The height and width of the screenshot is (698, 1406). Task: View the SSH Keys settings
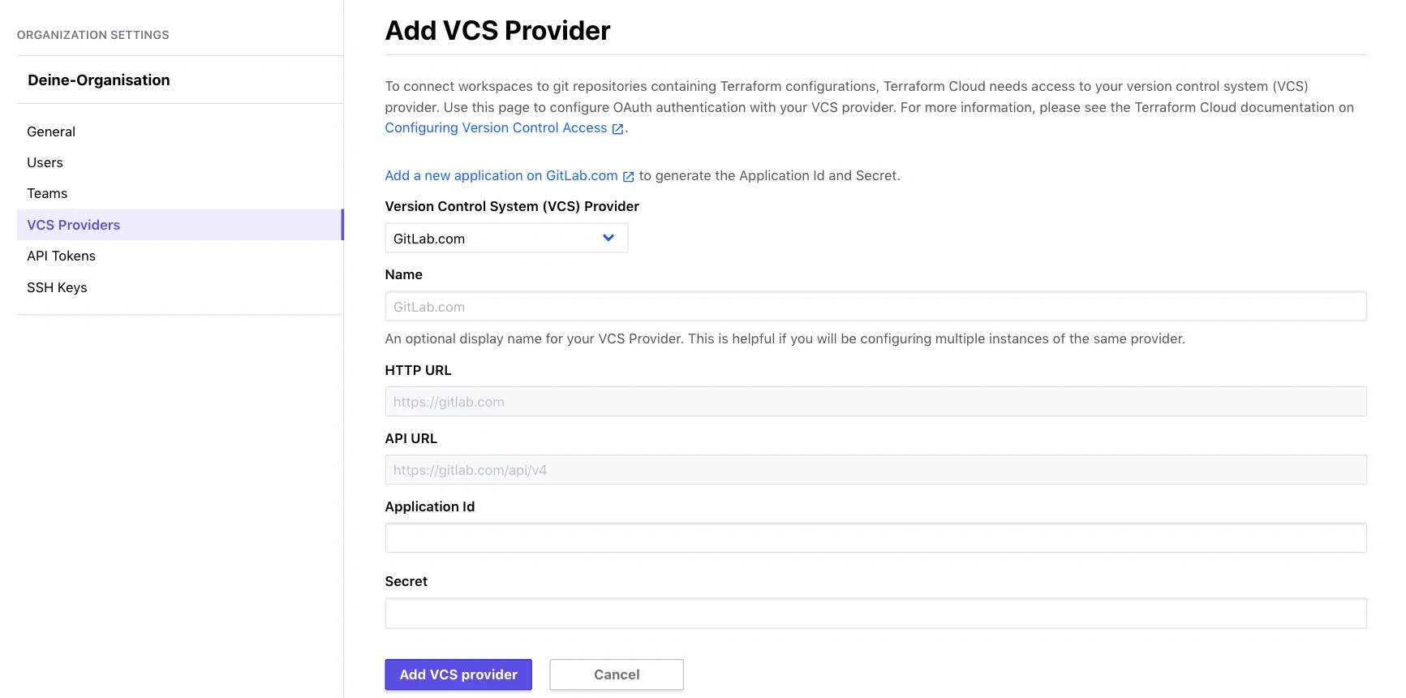coord(57,287)
